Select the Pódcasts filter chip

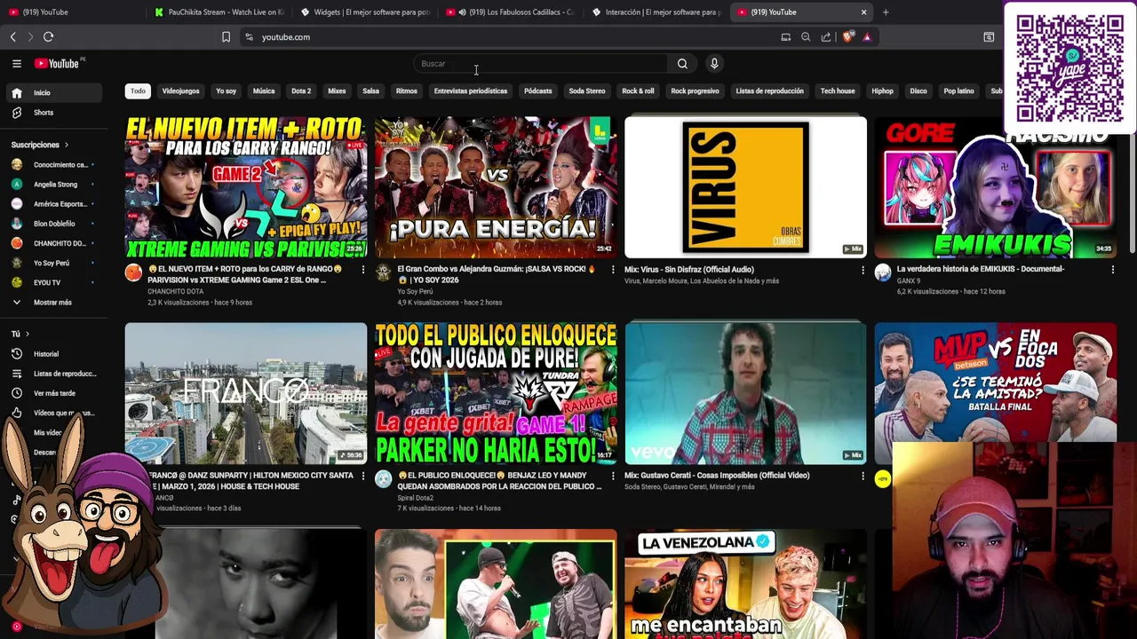point(537,91)
